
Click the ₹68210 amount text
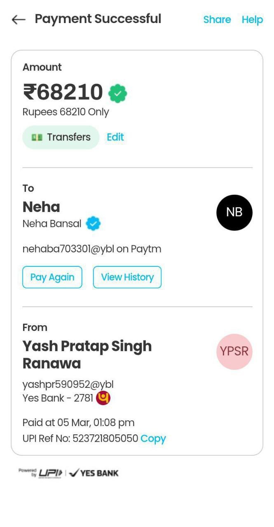coord(63,92)
